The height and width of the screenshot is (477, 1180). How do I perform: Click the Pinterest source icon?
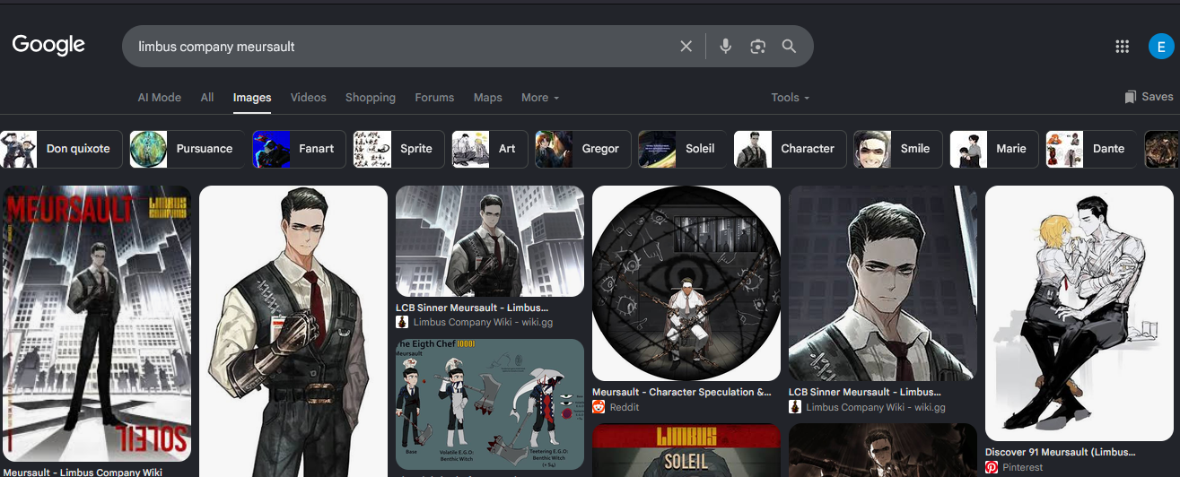992,467
